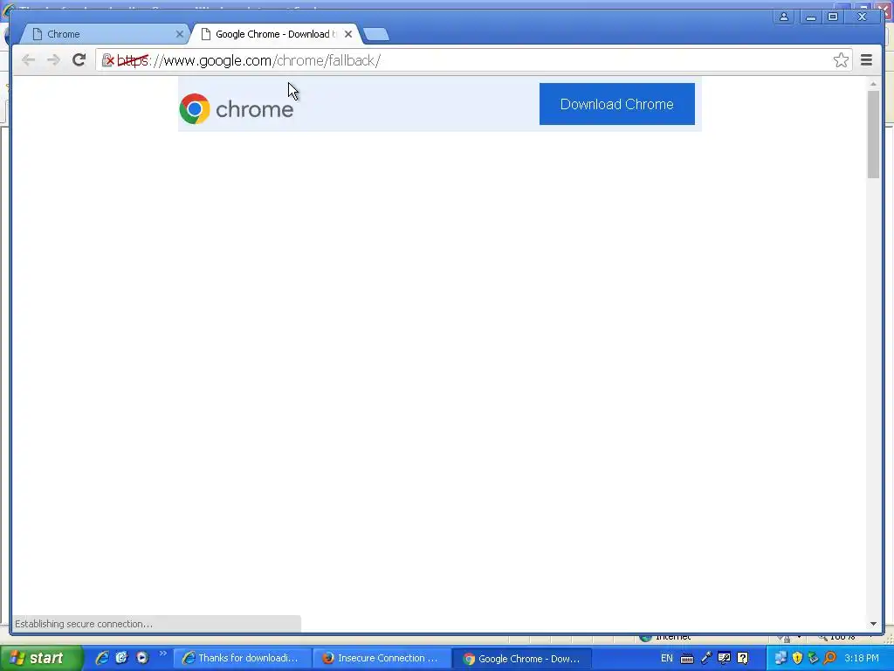Click the page scrollbar's down arrow

tap(873, 624)
